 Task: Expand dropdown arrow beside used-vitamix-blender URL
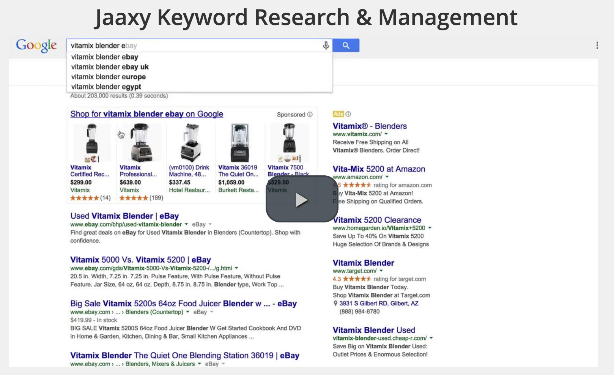186,224
